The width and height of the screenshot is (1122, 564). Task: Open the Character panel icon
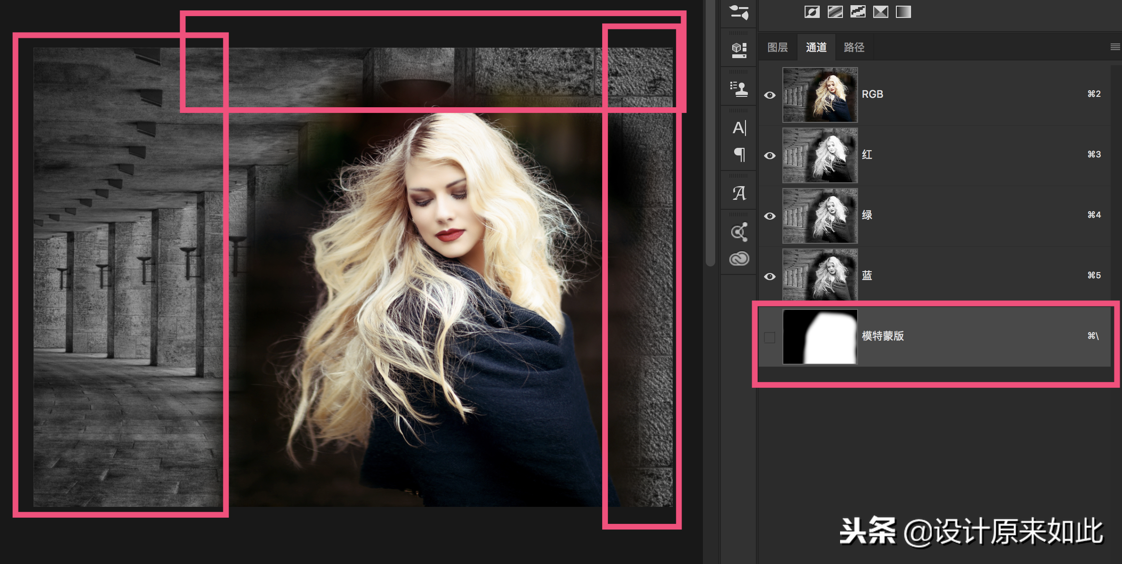click(x=739, y=128)
